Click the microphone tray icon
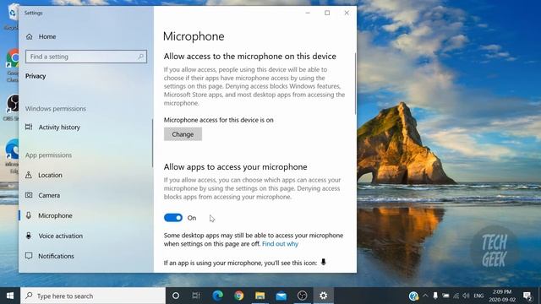 [435, 296]
